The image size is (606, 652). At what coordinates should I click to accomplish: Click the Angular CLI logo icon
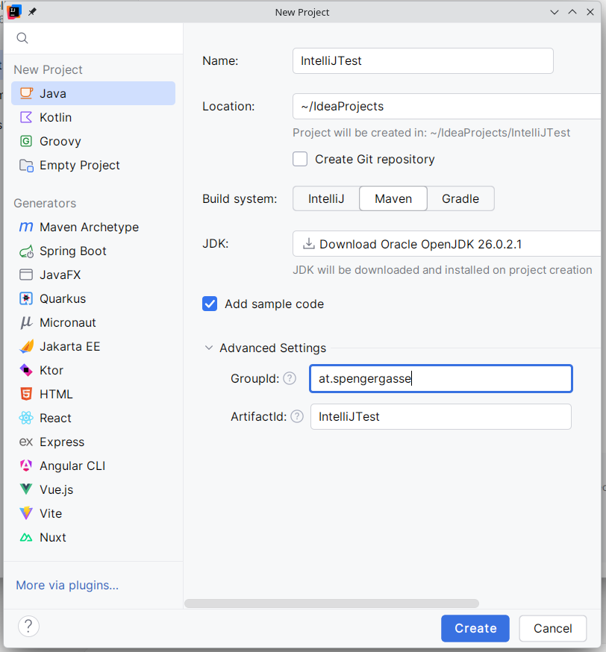(26, 466)
